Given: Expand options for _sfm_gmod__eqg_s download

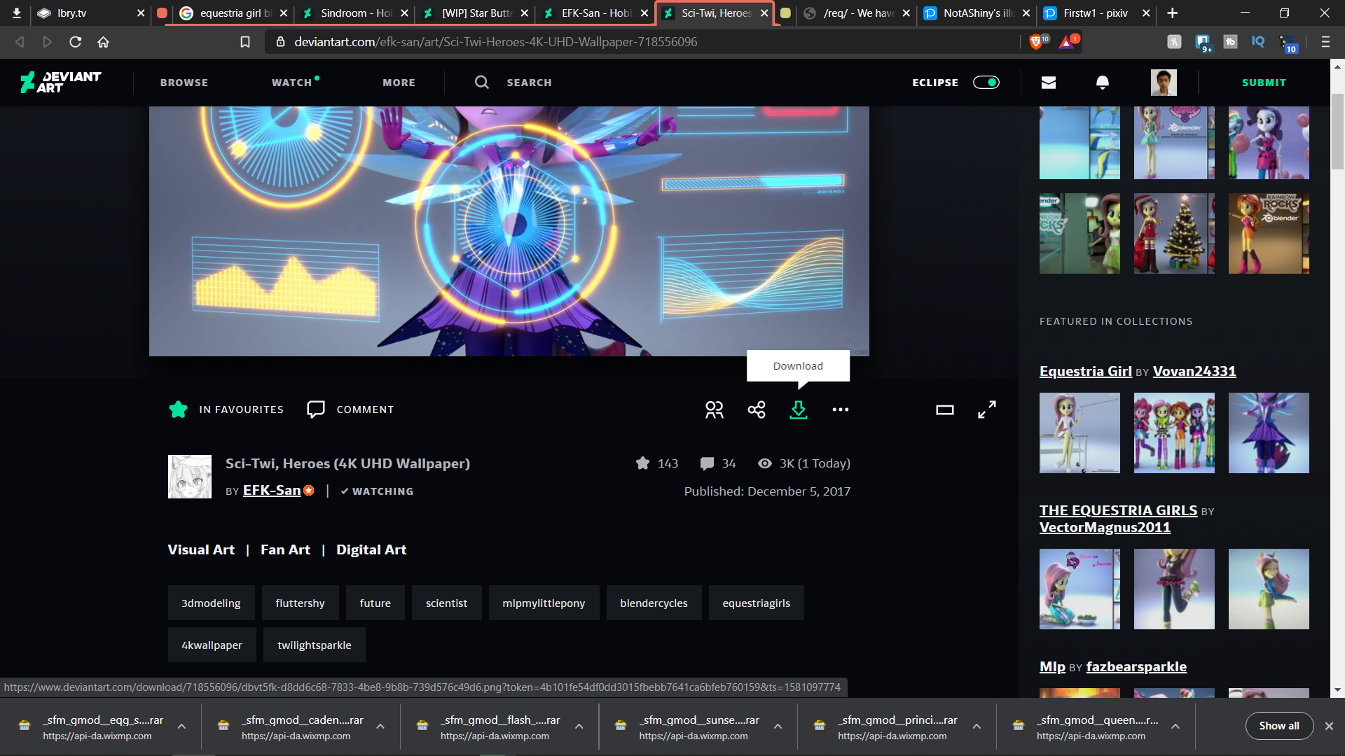Looking at the screenshot, I should point(181,727).
